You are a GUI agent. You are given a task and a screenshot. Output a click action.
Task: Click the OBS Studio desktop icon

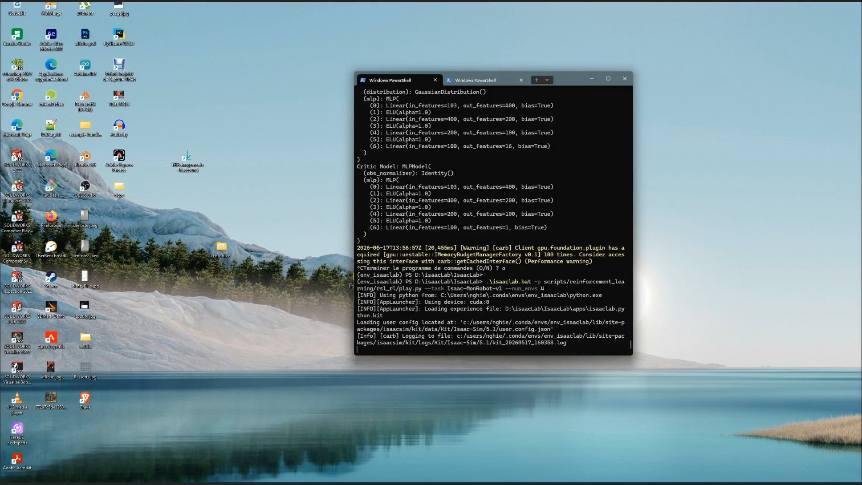(x=85, y=189)
